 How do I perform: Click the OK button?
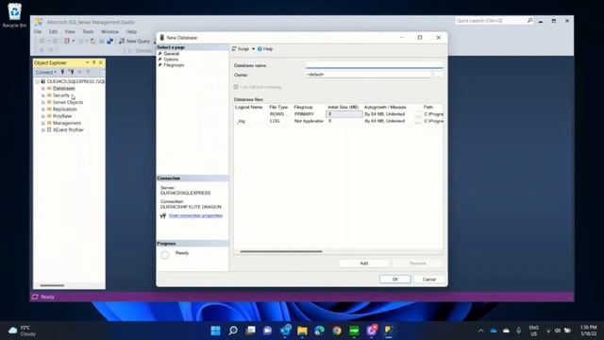395,280
